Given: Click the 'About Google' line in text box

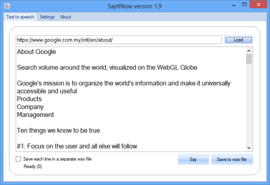Looking at the screenshot, I should pos(36,51).
